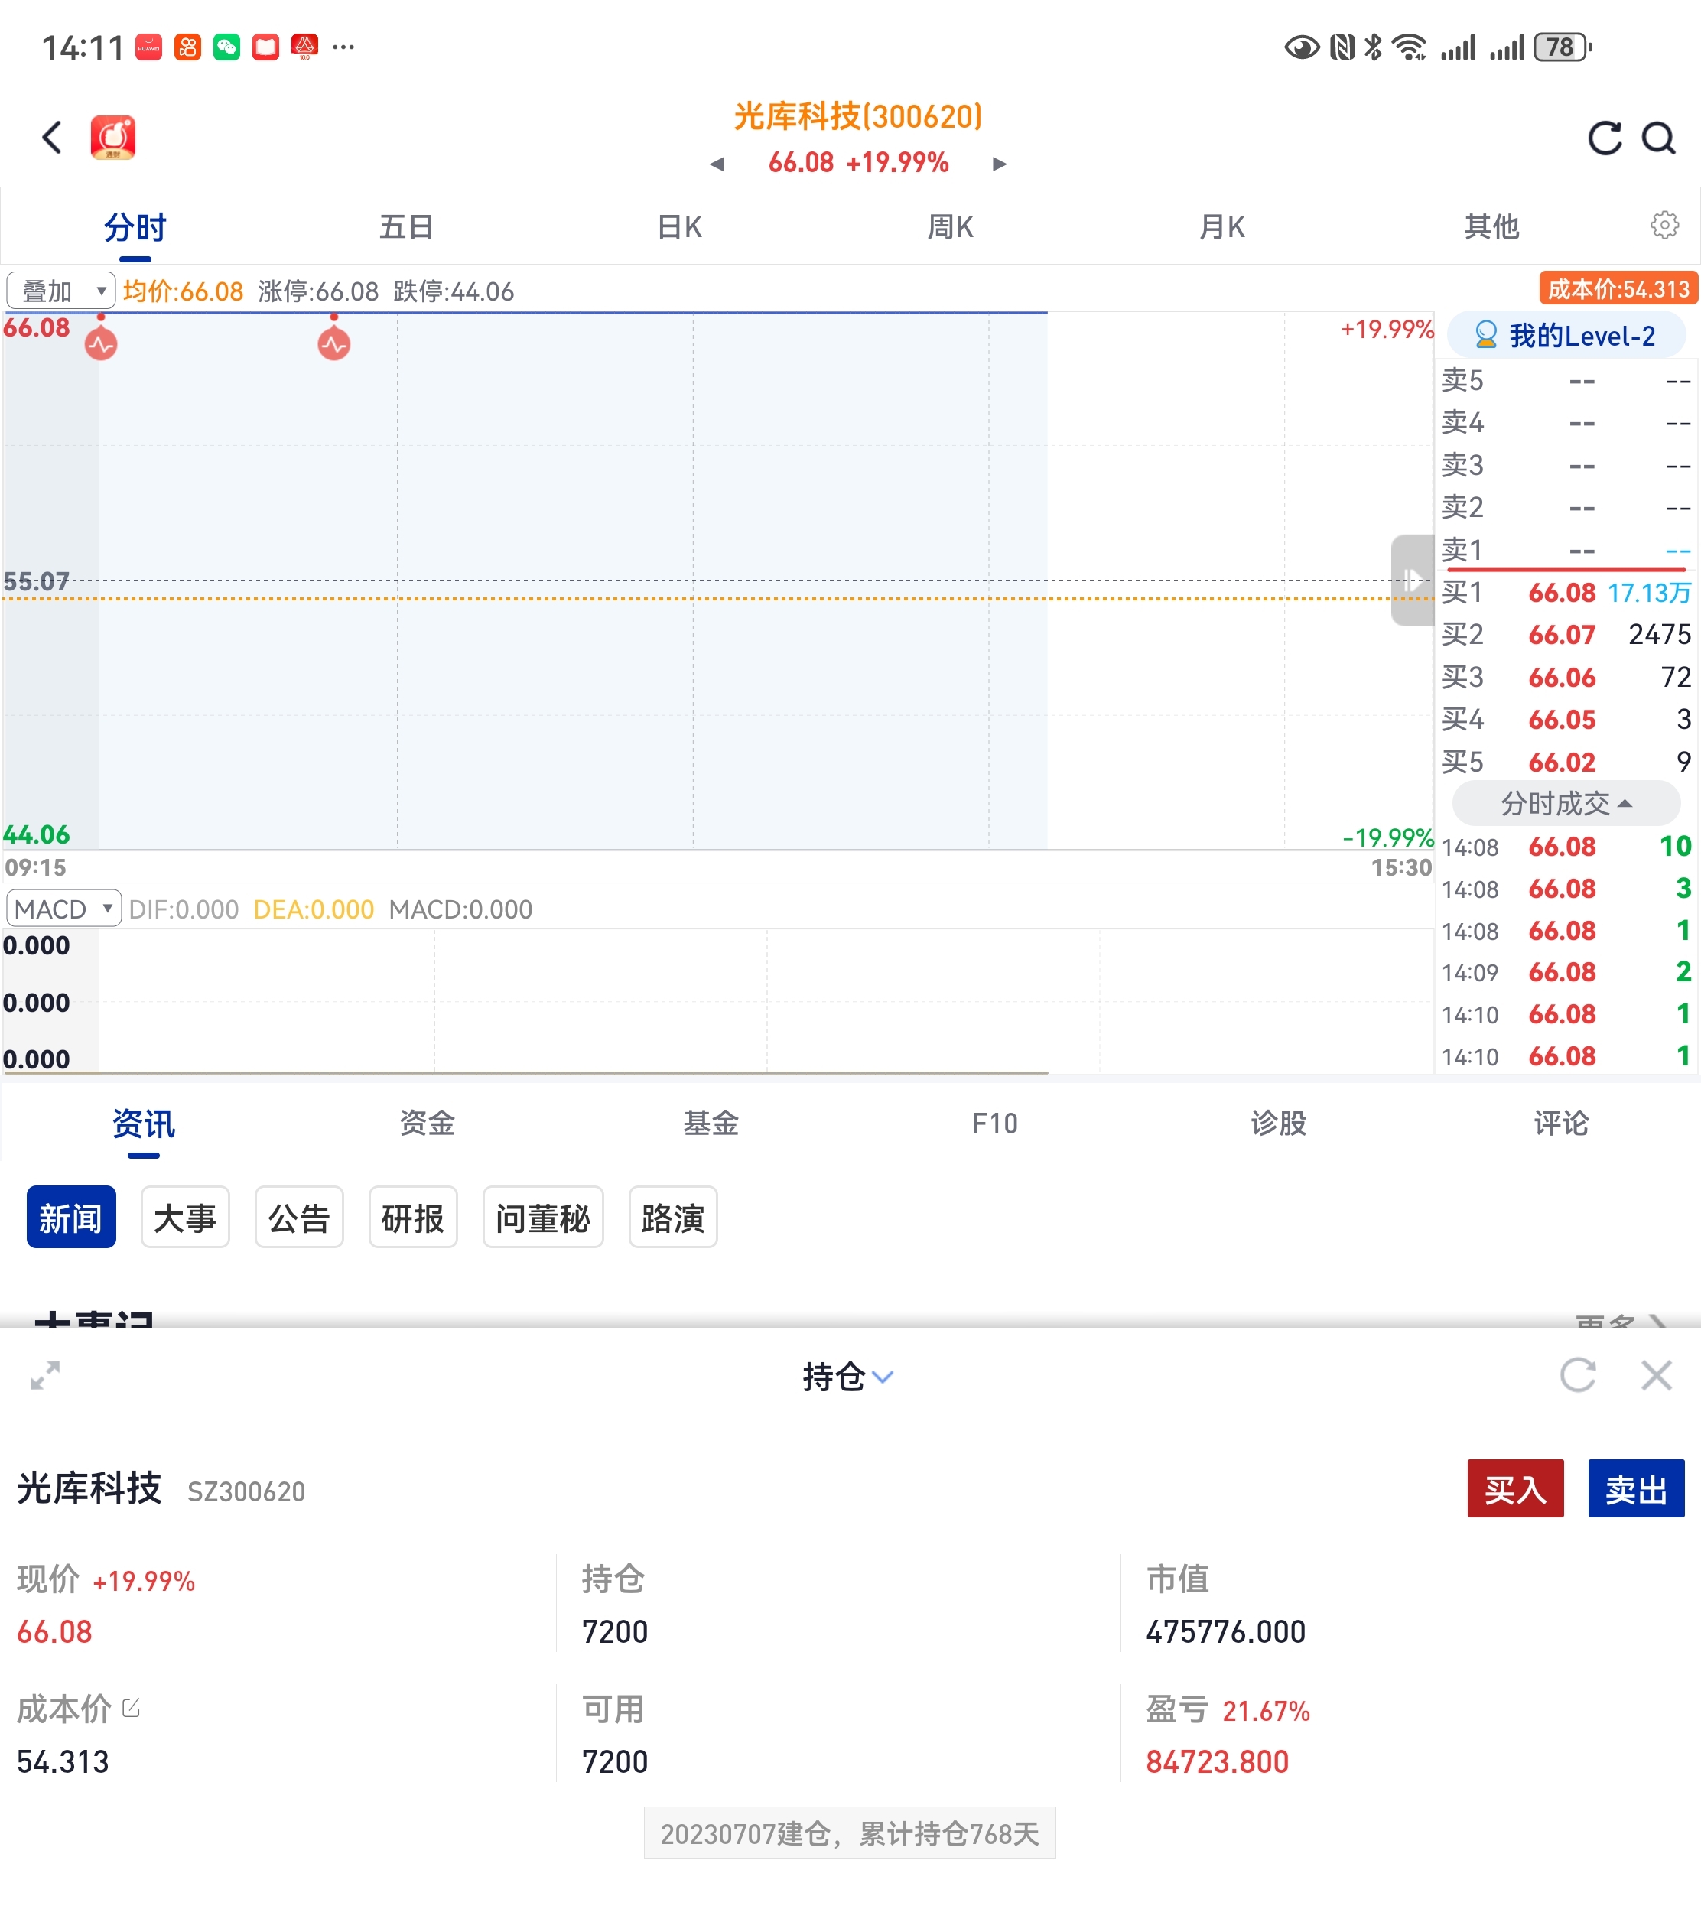Select the 大事 filter chip

pos(185,1218)
